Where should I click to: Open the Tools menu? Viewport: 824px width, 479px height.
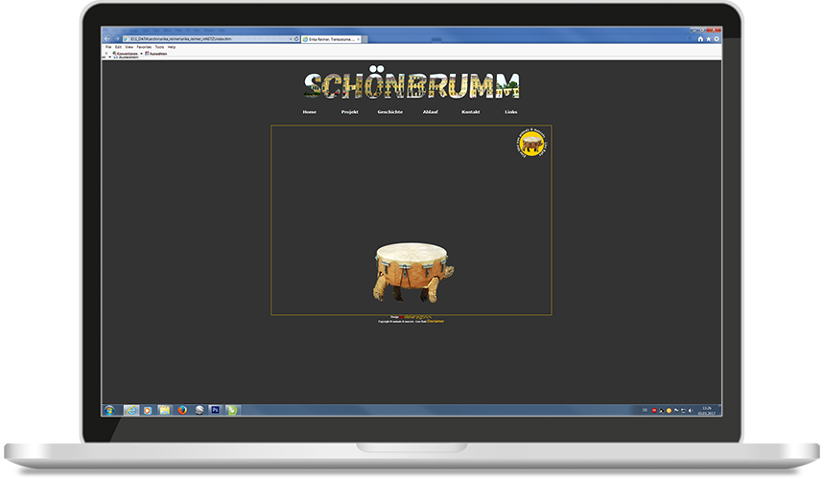click(159, 47)
